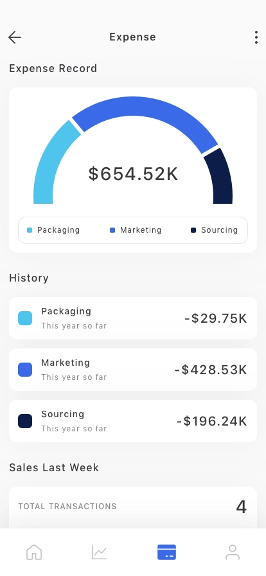Click the Total Transactions card
The height and width of the screenshot is (576, 266).
(133, 507)
